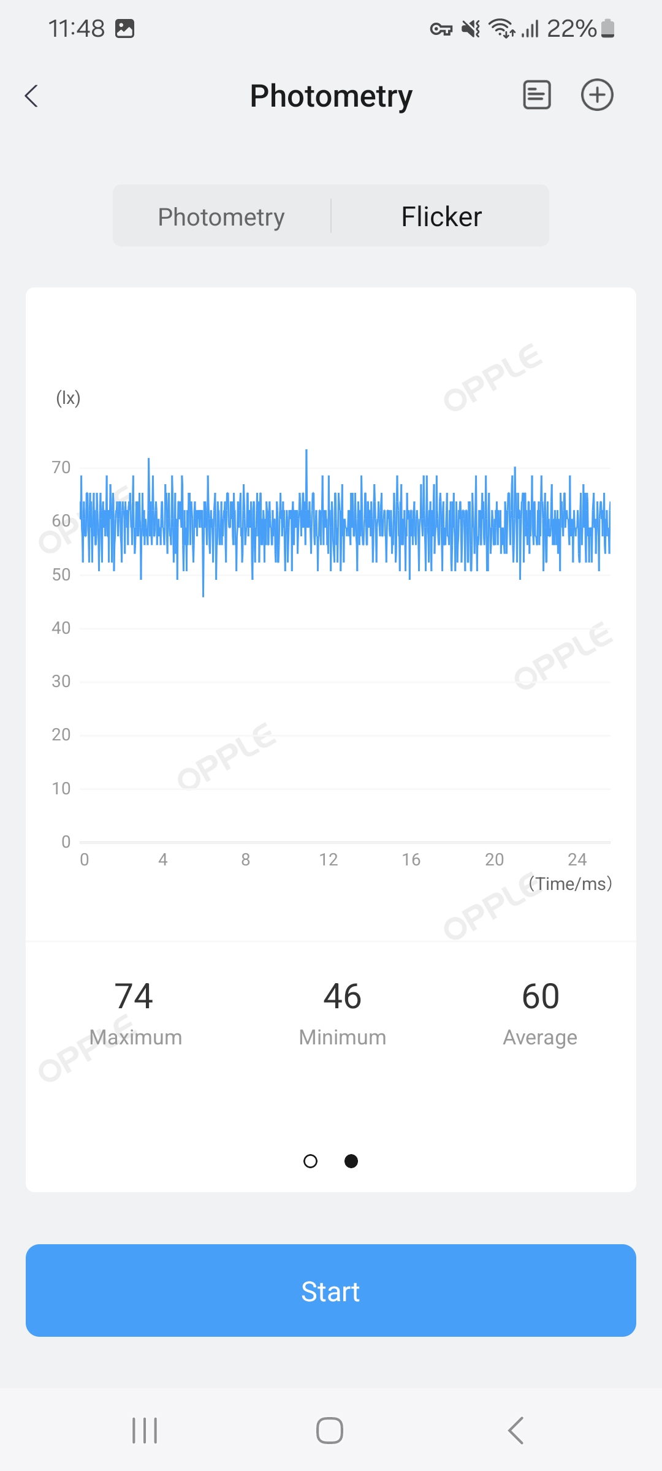Screen dimensions: 662x1471
Task: Switch to the Photometry tab
Action: click(221, 216)
